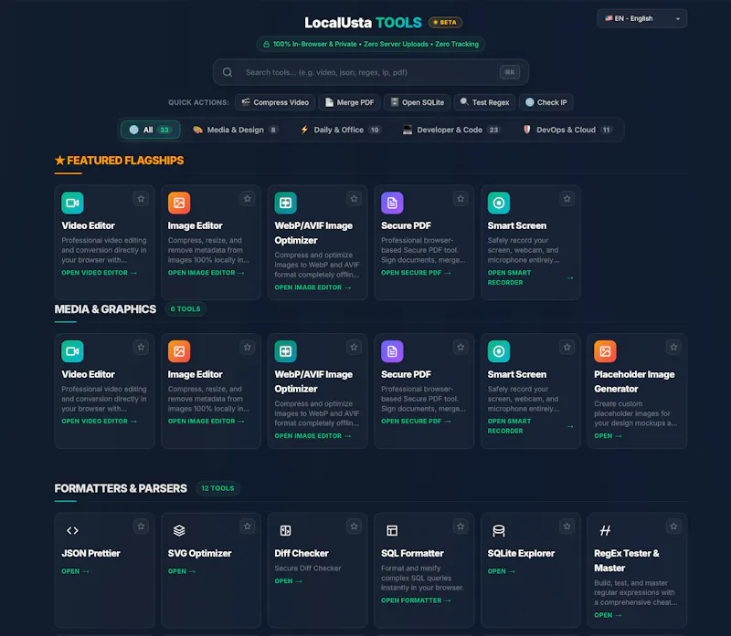This screenshot has height=636, width=731.
Task: Click the Image Editor icon in Featured Flagships
Action: pyautogui.click(x=179, y=203)
